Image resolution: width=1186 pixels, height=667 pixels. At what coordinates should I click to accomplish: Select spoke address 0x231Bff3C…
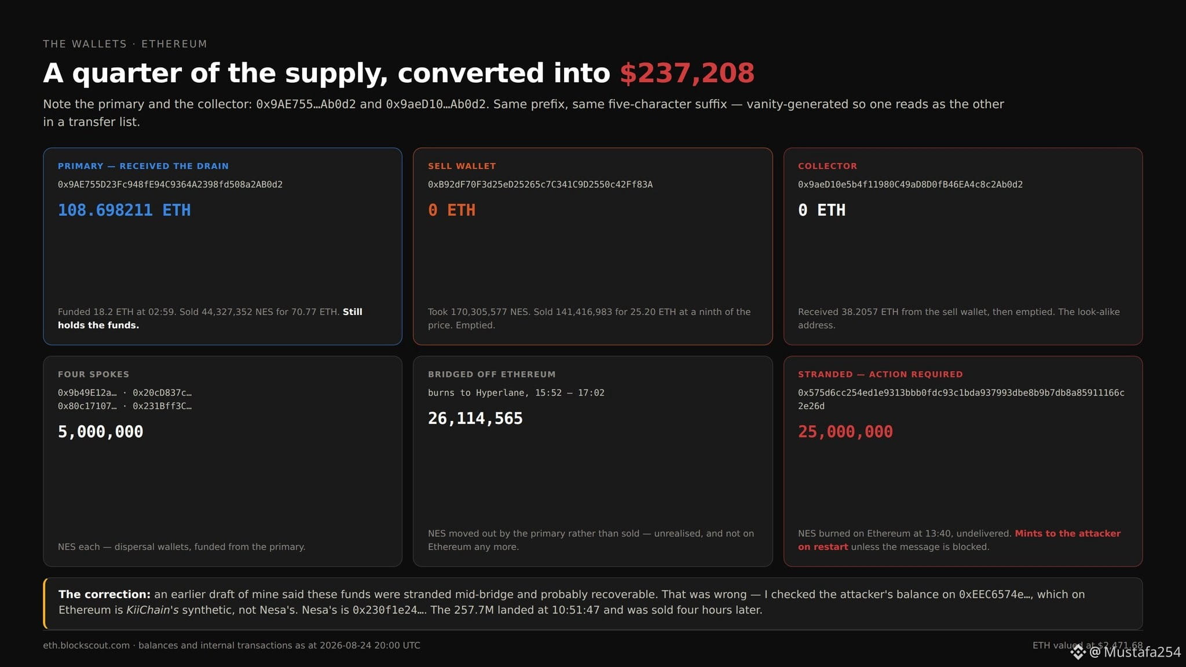coord(162,406)
